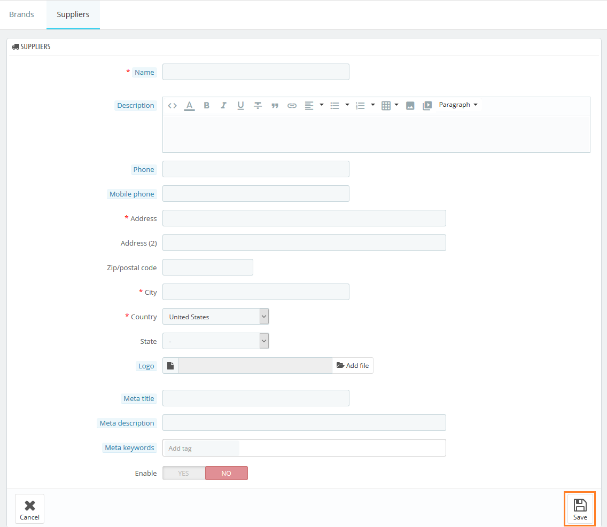Screen dimensions: 607x527
Task: Open the source code view in editor
Action: click(x=172, y=106)
